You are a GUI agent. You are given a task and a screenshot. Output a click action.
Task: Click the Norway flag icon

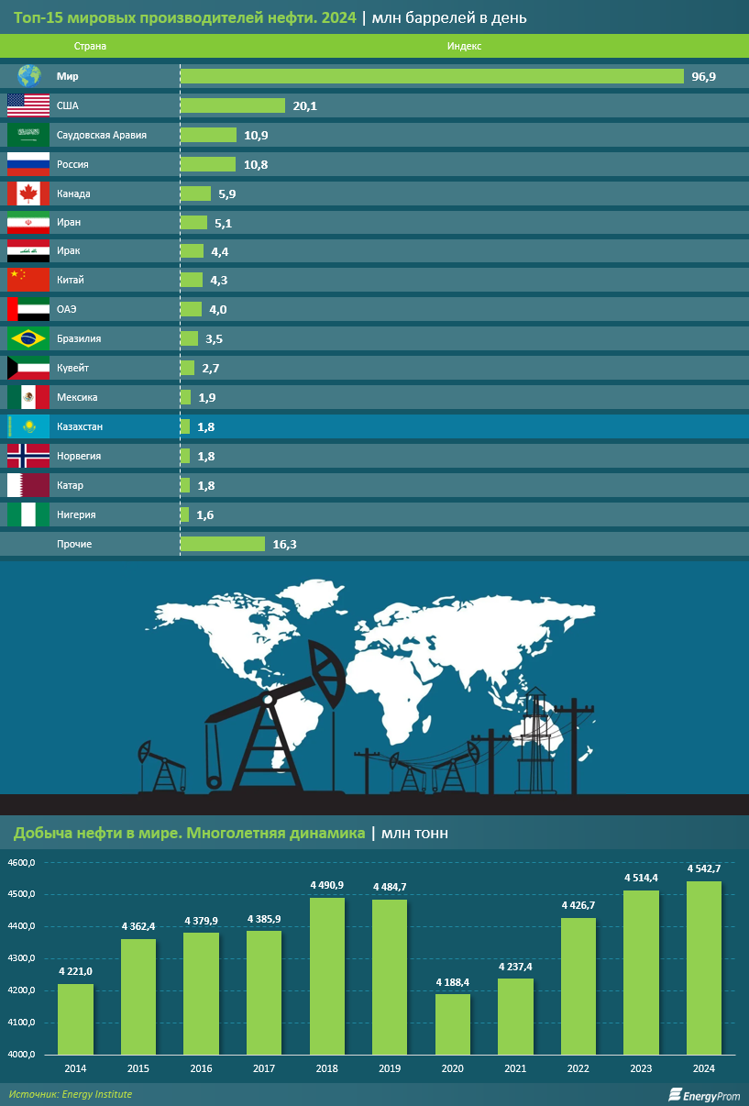(28, 456)
